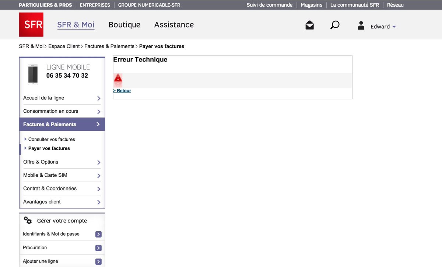This screenshot has width=442, height=267.
Task: Expand chevron for Mobile & Carte SIM
Action: tap(99, 176)
